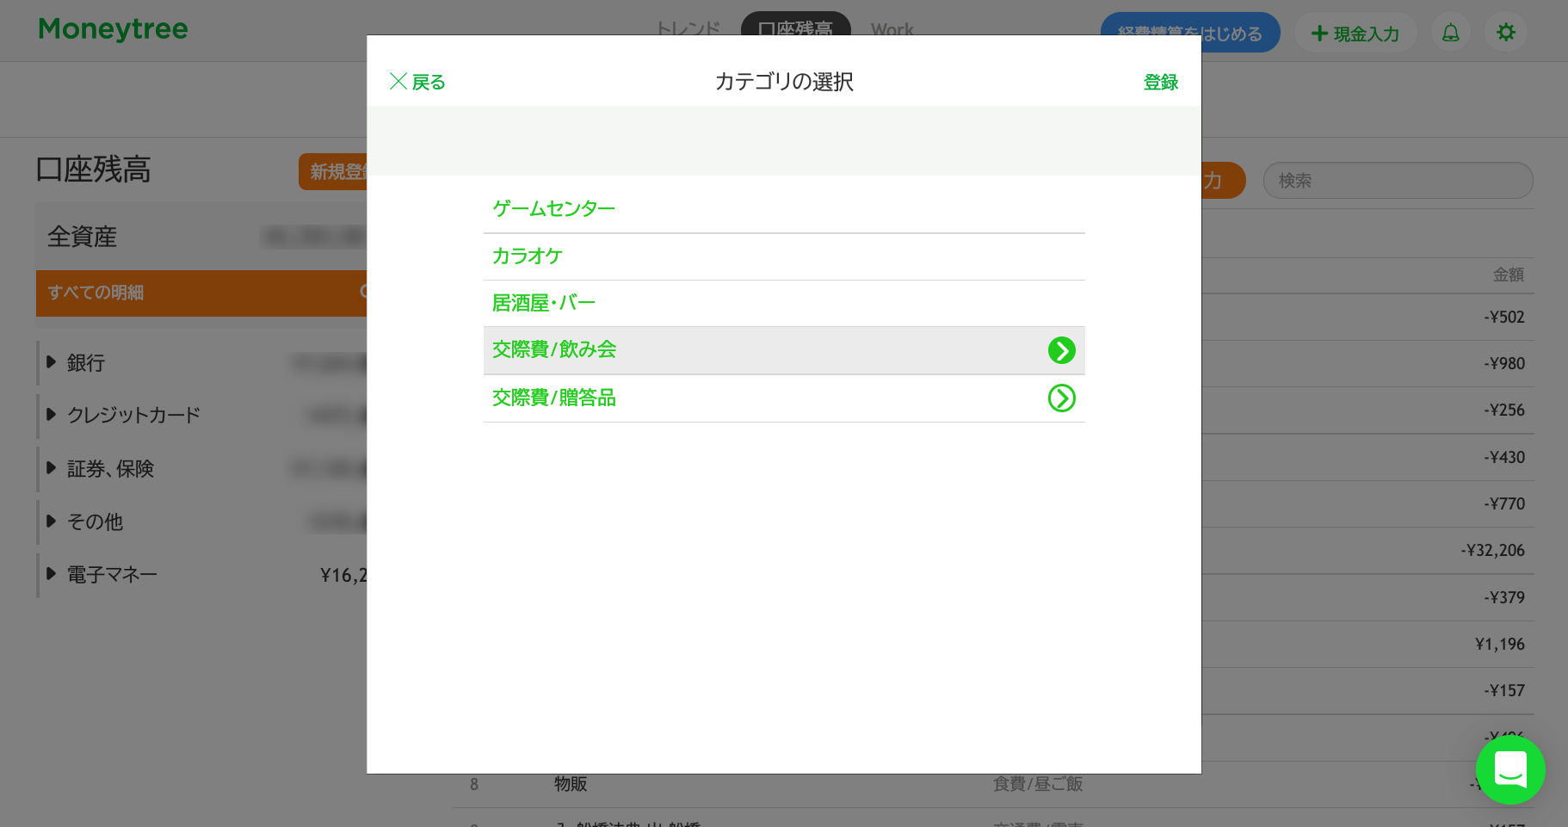Click the -¥502 amount
The image size is (1568, 827).
point(1503,318)
